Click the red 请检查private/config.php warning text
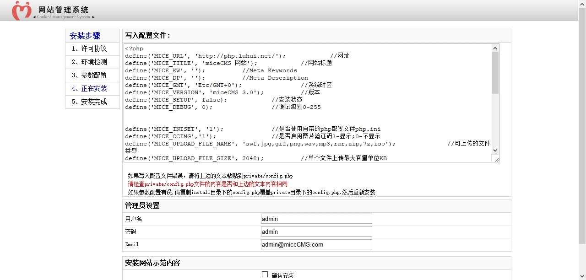The height and width of the screenshot is (280, 586). point(207,184)
